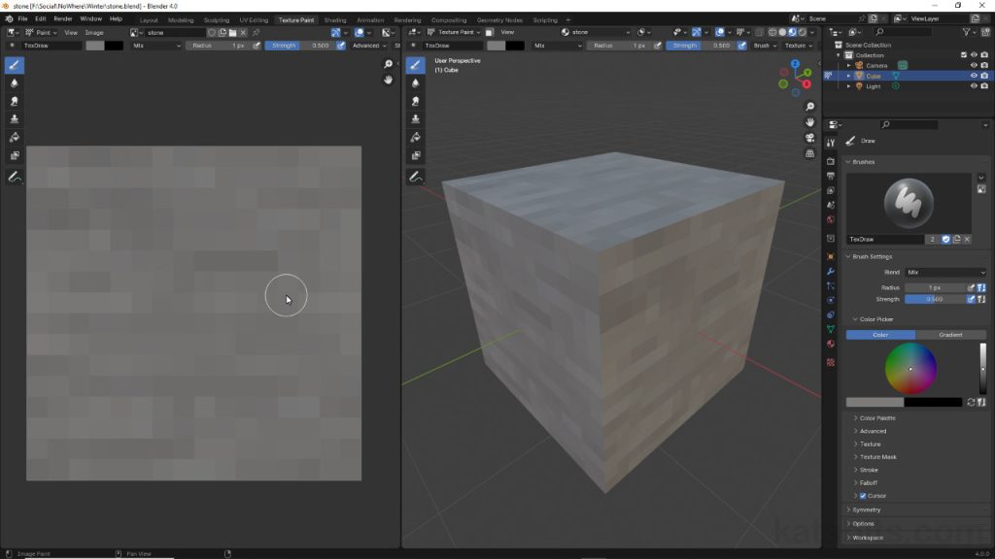995x559 pixels.
Task: Pick the Annotate tool in the 3D viewport toolbar
Action: pos(416,177)
